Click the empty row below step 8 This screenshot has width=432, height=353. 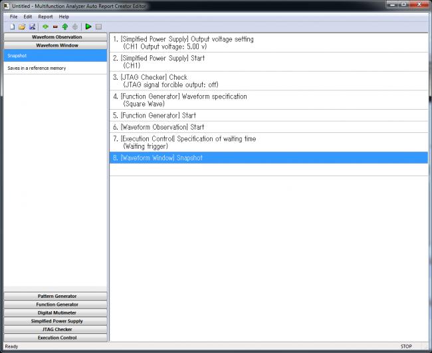269,170
